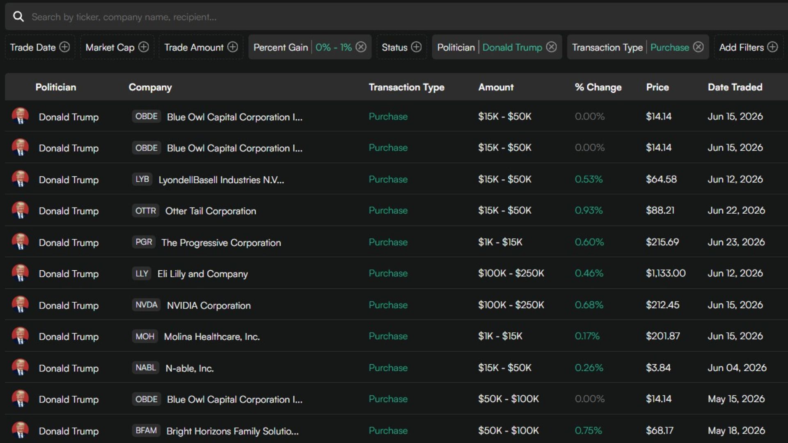Click the politician avatar in the Eli Lilly row
This screenshot has height=443, width=788.
pyautogui.click(x=20, y=273)
